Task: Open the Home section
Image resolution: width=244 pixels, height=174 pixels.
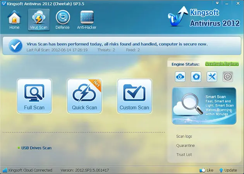Action: 14,20
